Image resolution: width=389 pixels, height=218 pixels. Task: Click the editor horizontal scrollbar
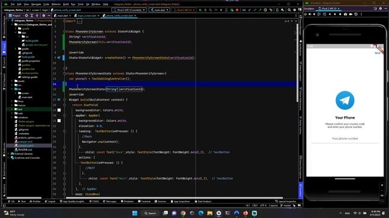[x=174, y=198]
